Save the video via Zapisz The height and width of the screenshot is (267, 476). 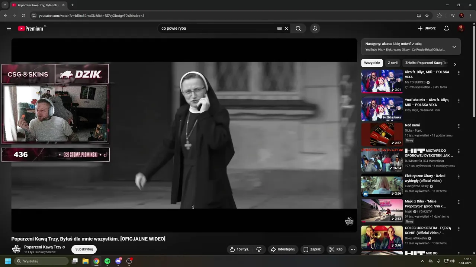point(312,249)
